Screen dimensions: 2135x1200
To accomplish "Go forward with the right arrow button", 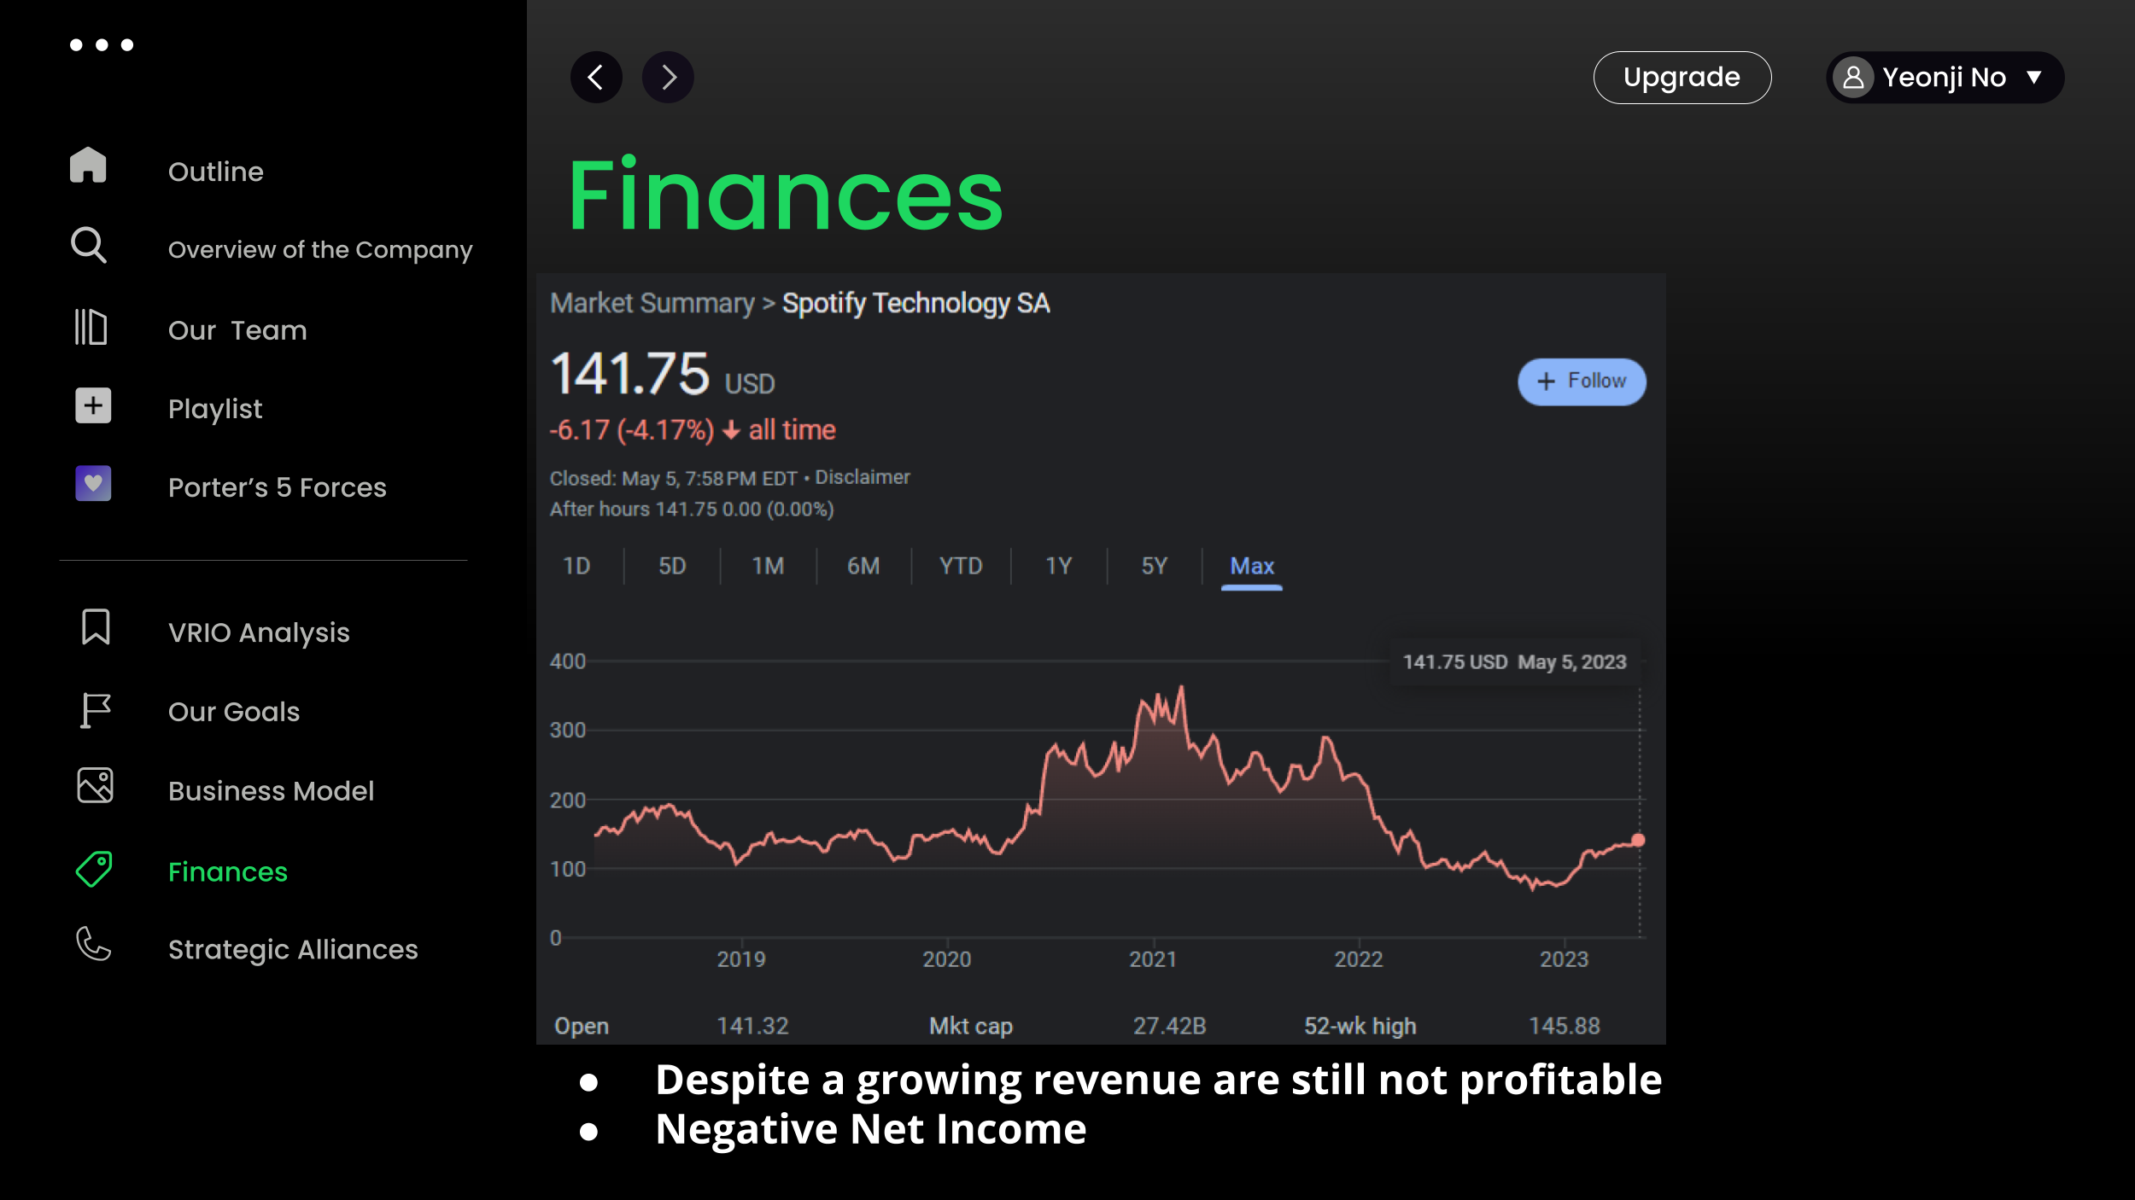I will [x=668, y=78].
